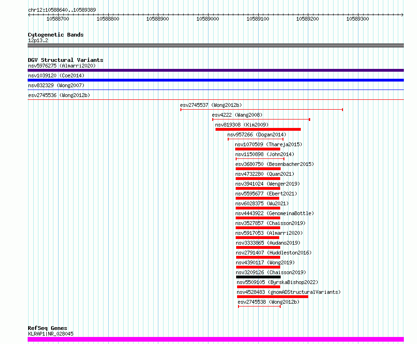The width and height of the screenshot is (417, 344).
Task: Open the nsv819308 (Kim2009) variant
Action: coord(242,125)
